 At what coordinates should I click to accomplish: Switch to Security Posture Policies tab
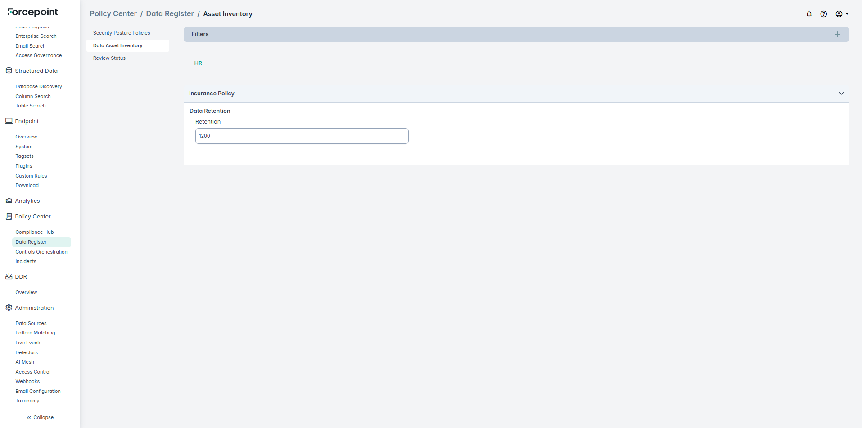(x=122, y=33)
